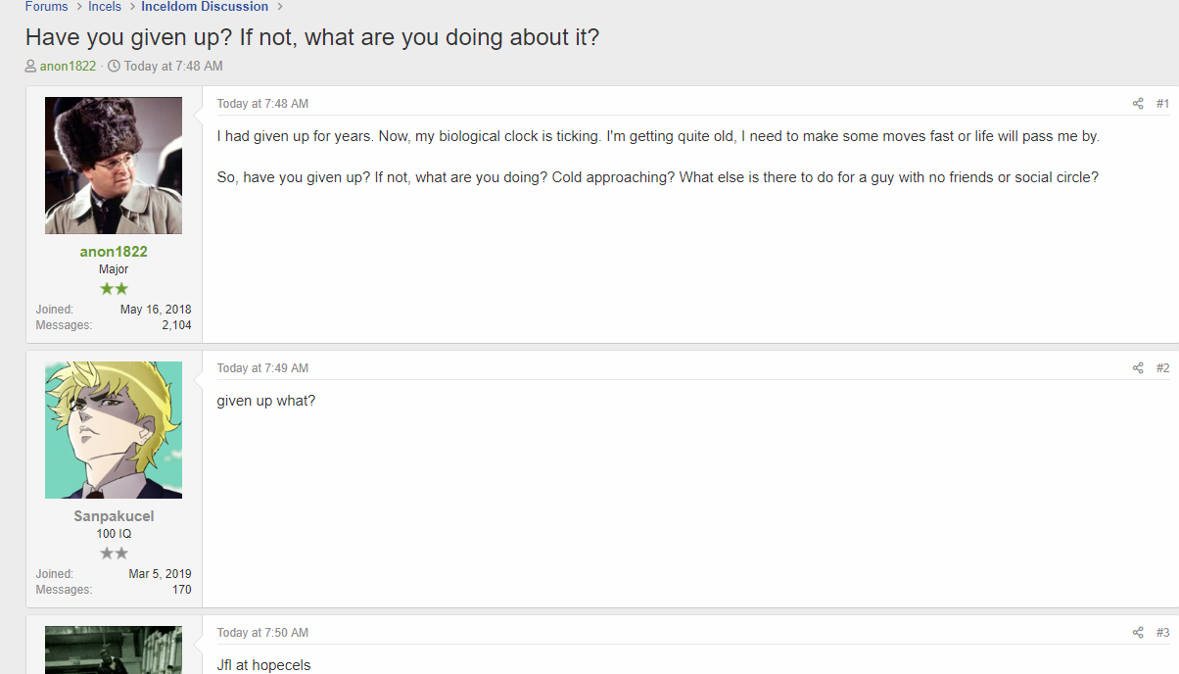Open Incels breadcrumb link

click(x=105, y=7)
